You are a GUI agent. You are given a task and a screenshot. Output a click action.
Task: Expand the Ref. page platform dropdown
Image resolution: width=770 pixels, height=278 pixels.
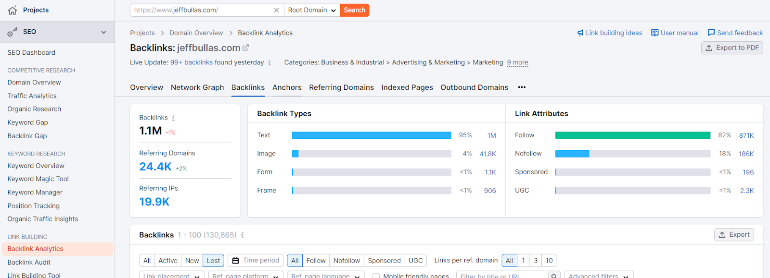(245, 276)
